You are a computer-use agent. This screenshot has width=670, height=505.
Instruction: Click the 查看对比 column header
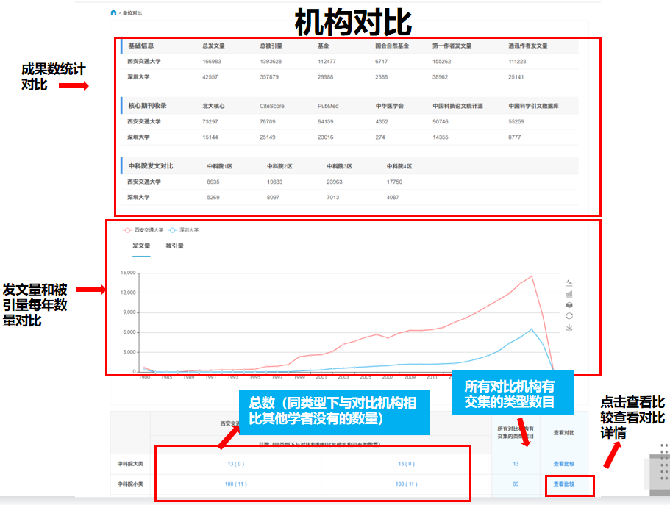[564, 433]
